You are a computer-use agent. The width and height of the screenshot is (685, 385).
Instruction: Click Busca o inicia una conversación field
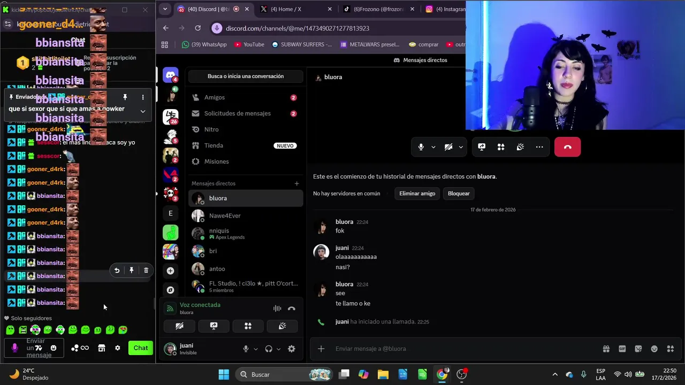pos(246,76)
